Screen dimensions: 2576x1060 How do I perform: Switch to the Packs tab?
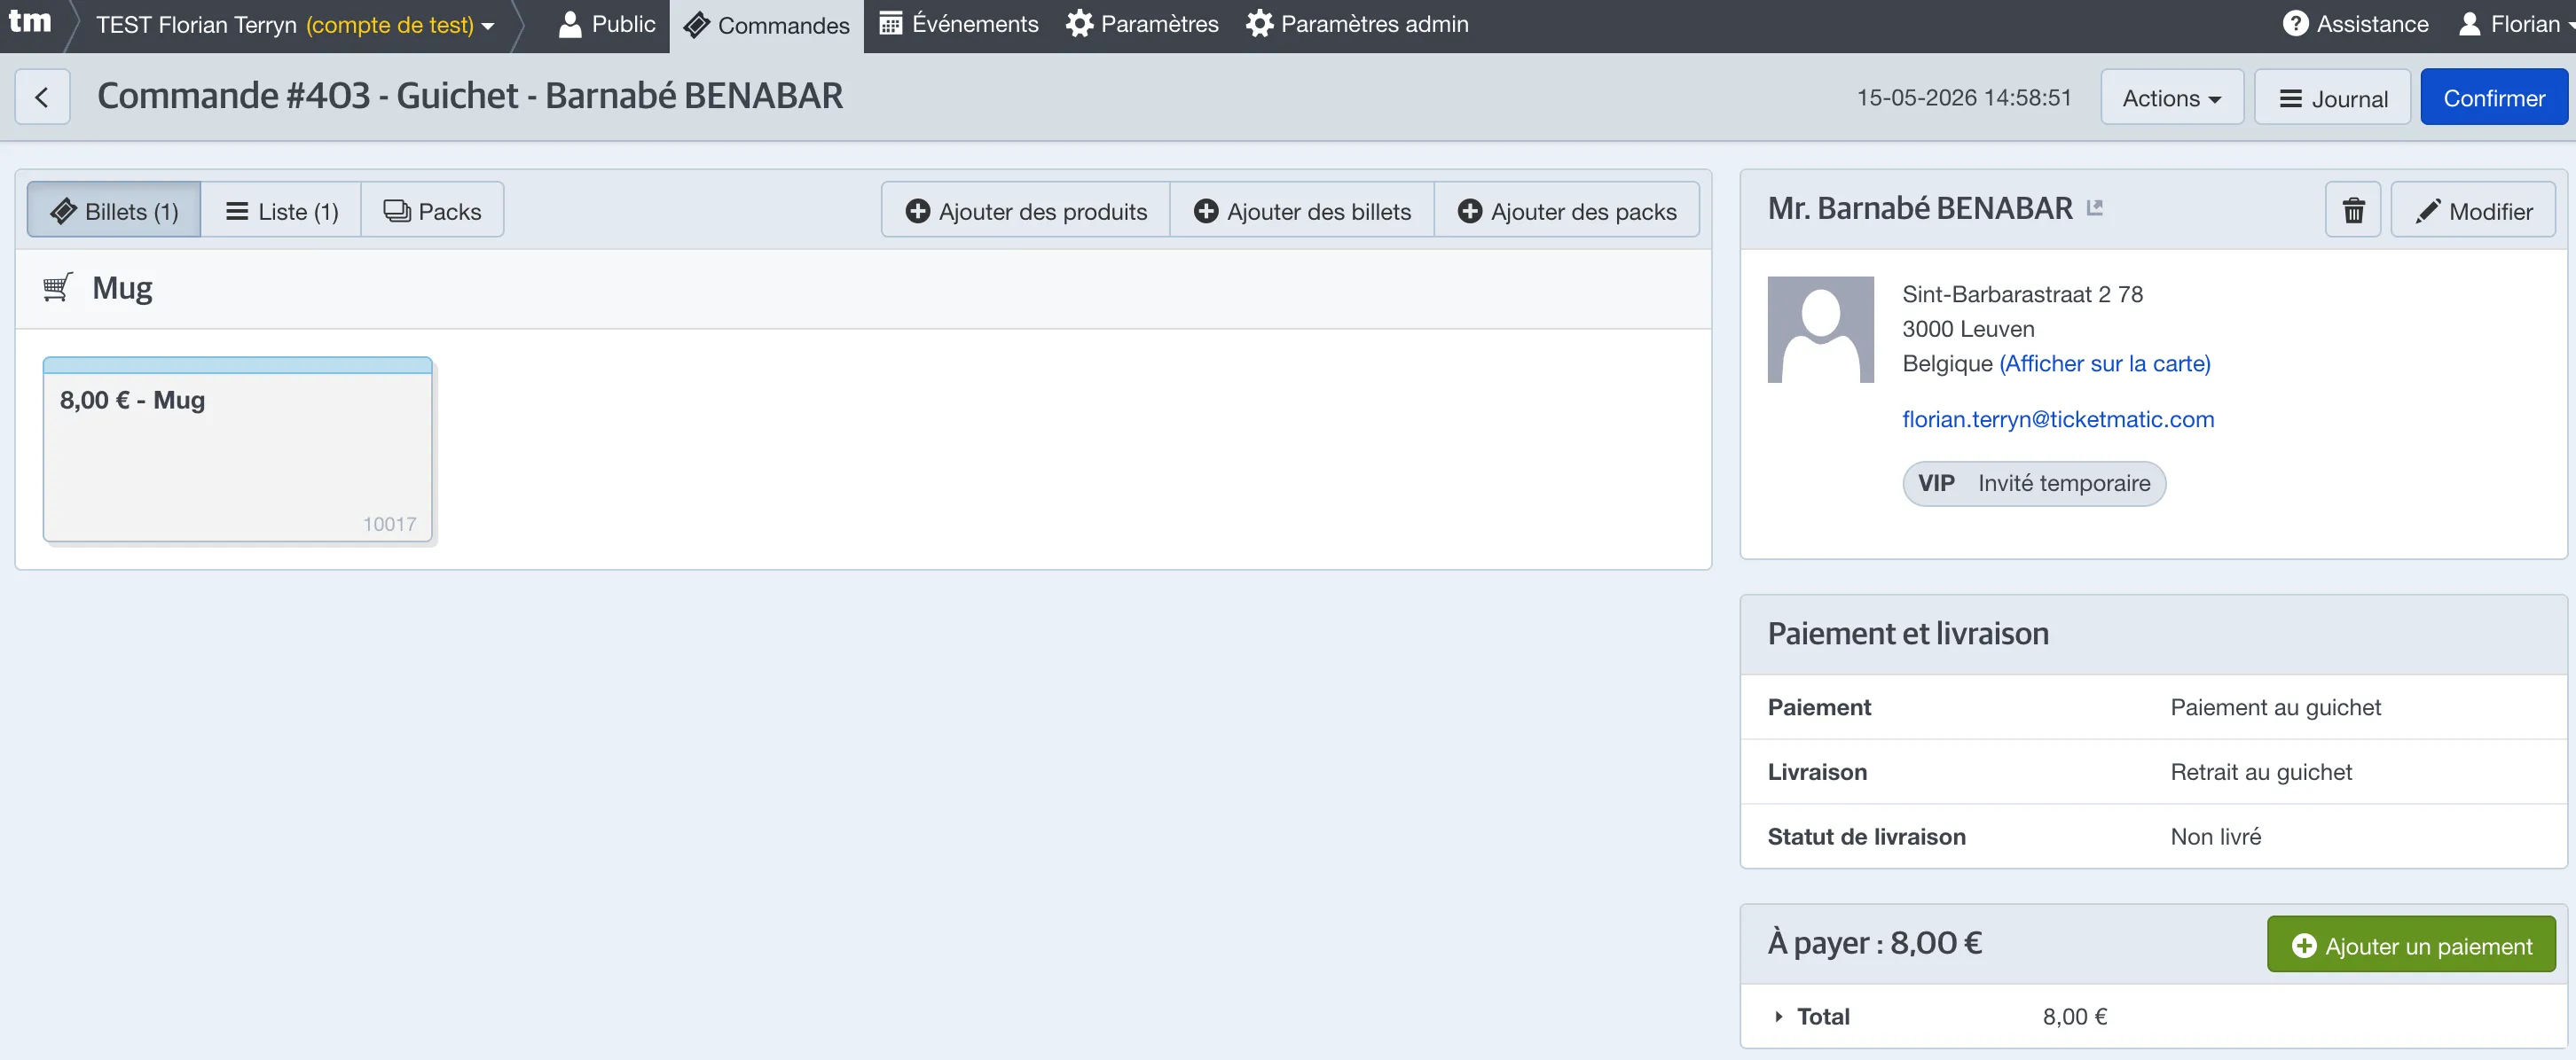pyautogui.click(x=432, y=211)
